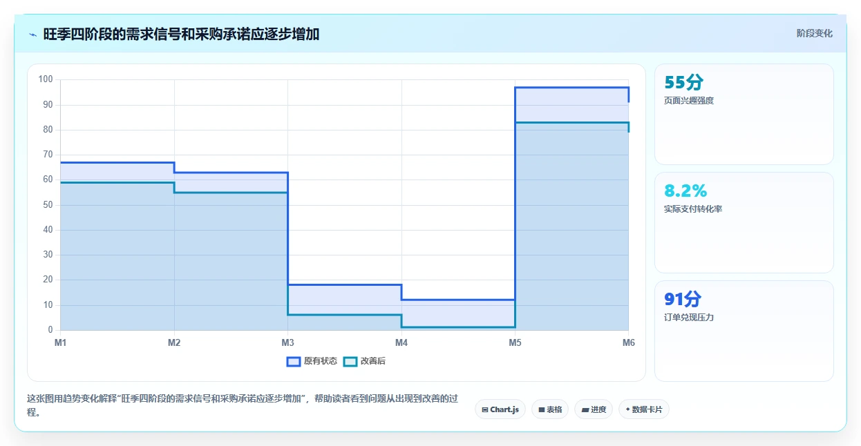Click the M2 axis label
Screen dimensions: 861x446
174,342
